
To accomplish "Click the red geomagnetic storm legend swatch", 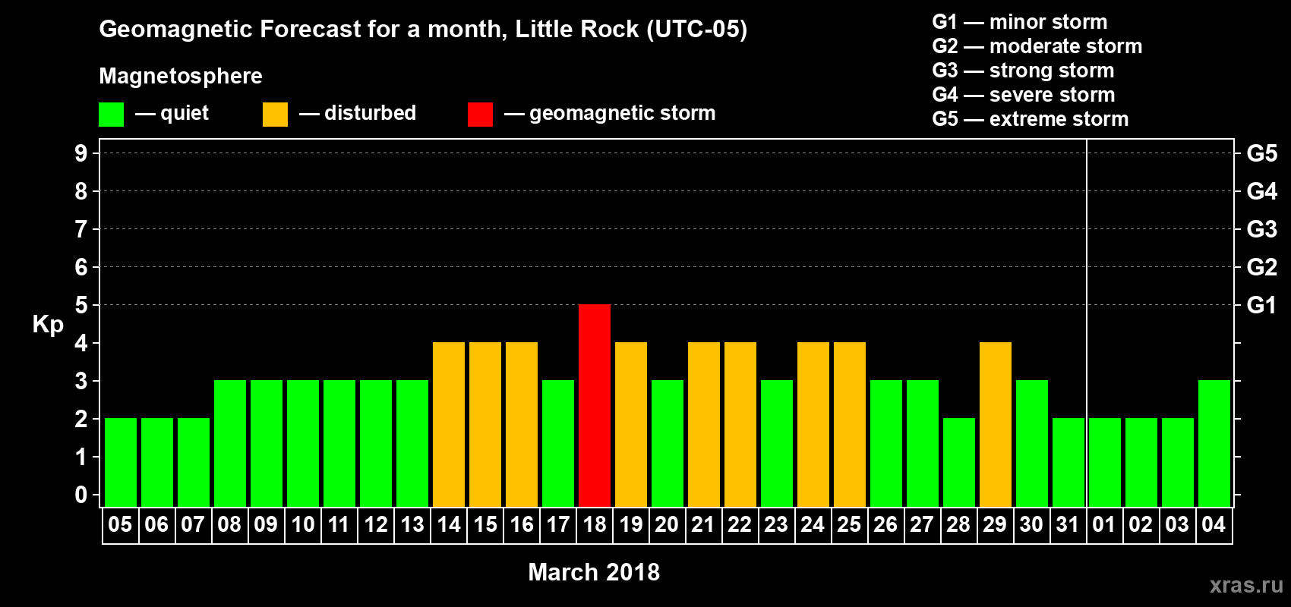I will 480,115.
